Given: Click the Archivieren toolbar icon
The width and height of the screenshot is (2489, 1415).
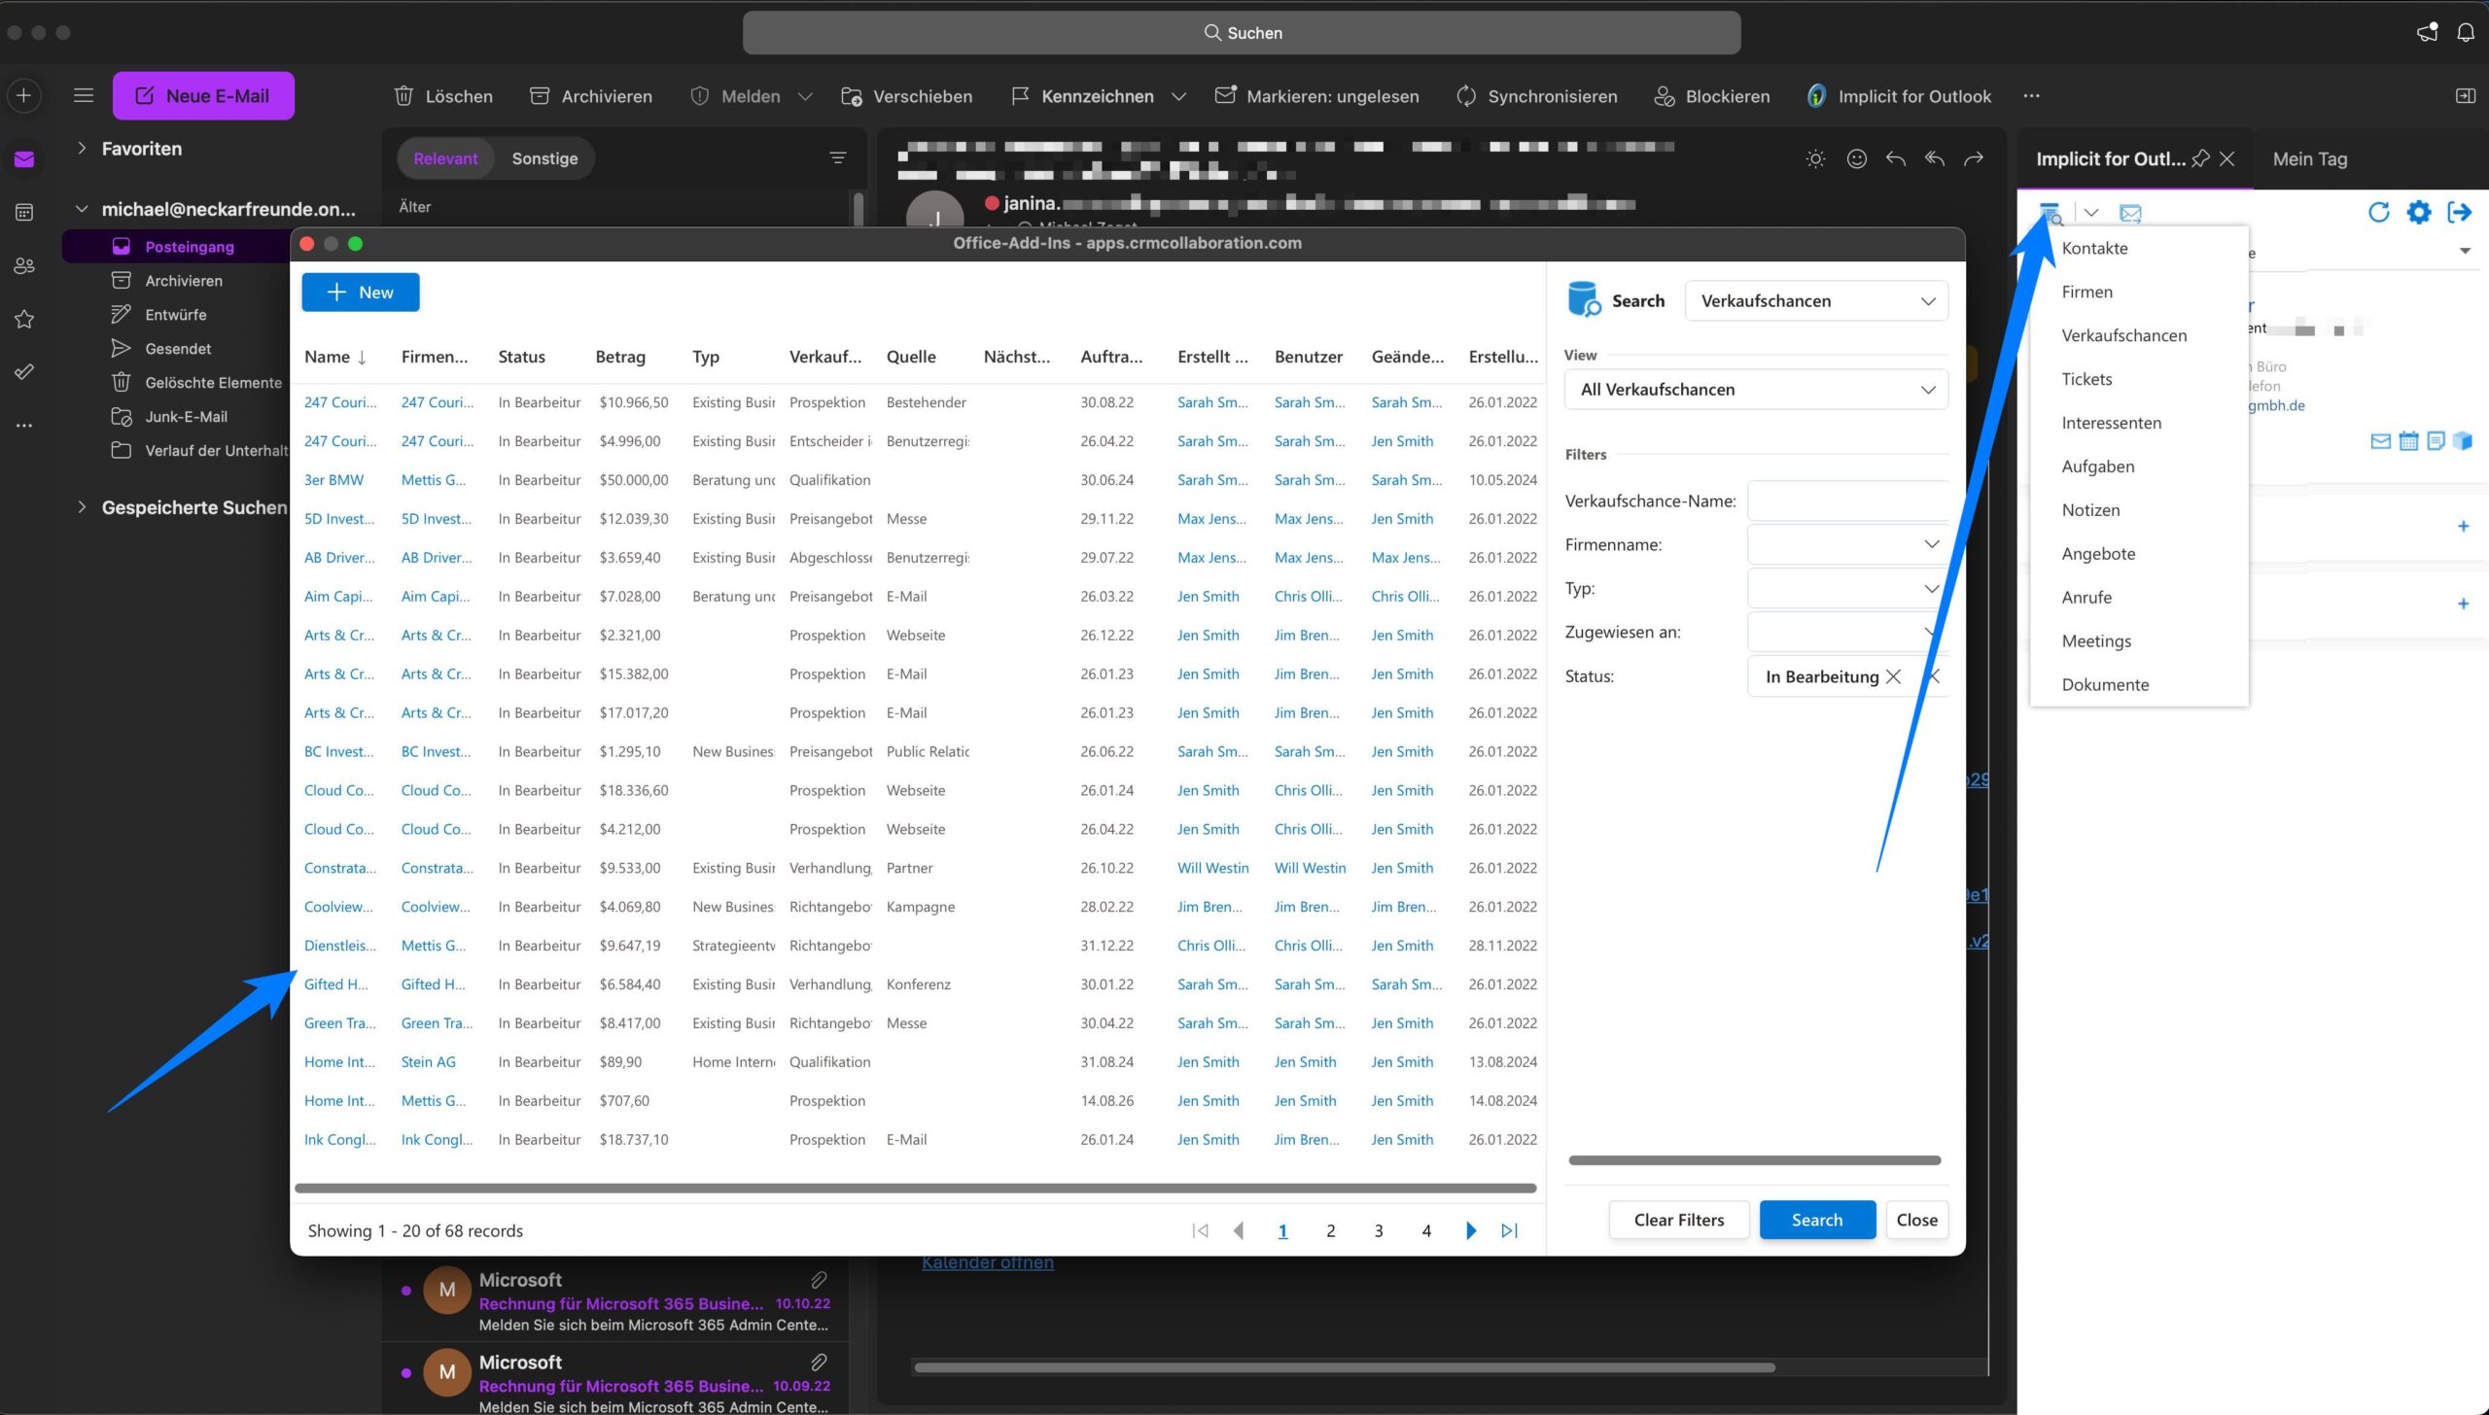Looking at the screenshot, I should point(539,96).
